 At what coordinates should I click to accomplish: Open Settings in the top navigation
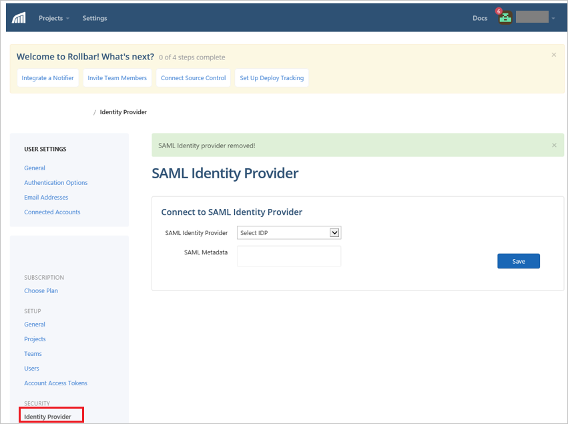point(95,18)
